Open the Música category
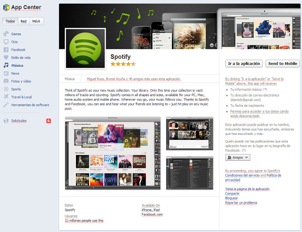This screenshot has width=302, height=232. pyautogui.click(x=17, y=65)
